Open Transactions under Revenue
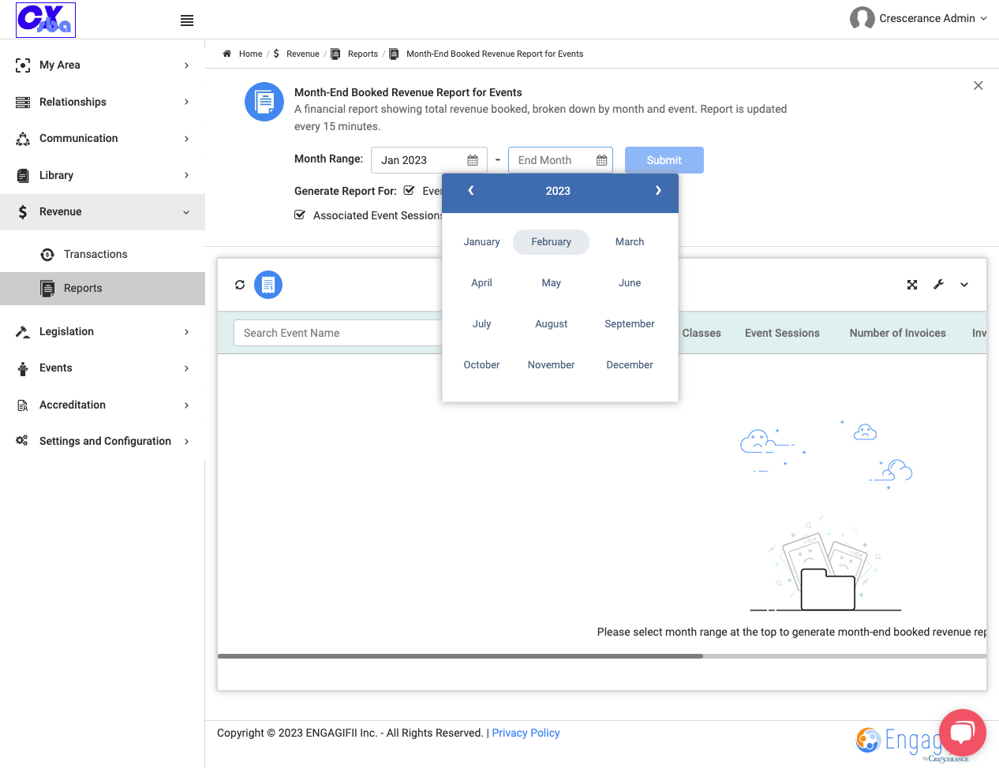The width and height of the screenshot is (999, 769). click(x=95, y=254)
